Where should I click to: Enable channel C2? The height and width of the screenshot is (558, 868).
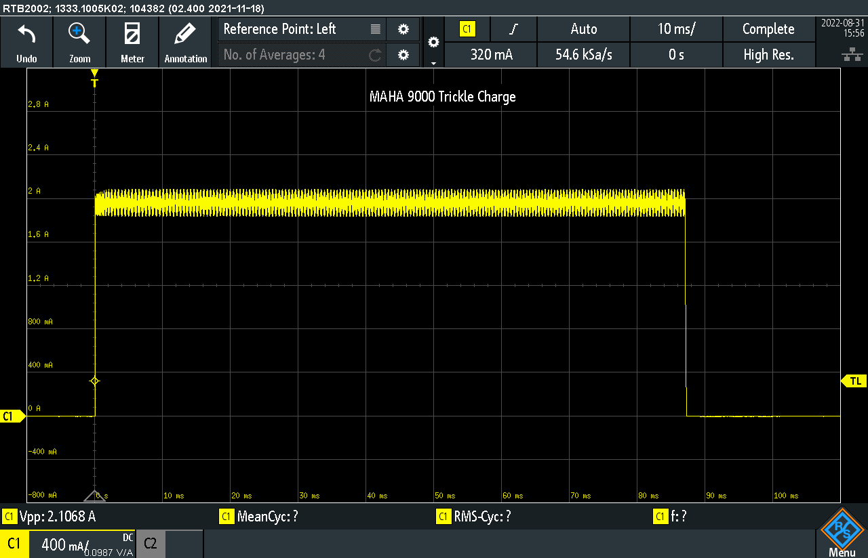click(x=151, y=544)
